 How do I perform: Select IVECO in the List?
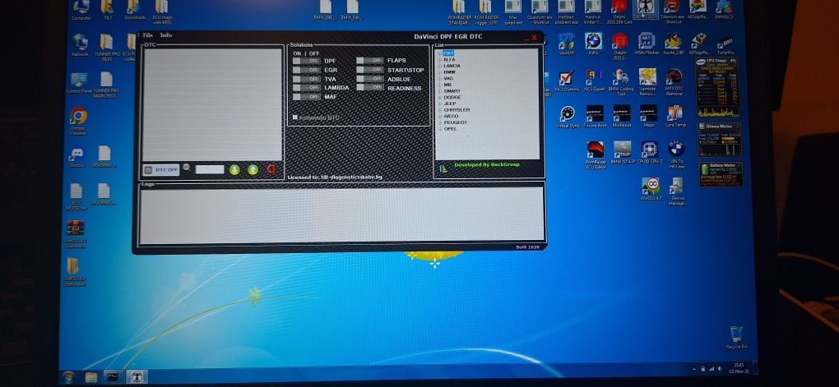point(451,116)
